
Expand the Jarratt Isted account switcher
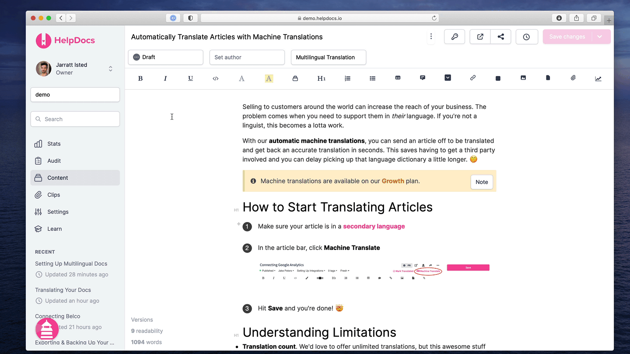(x=111, y=69)
